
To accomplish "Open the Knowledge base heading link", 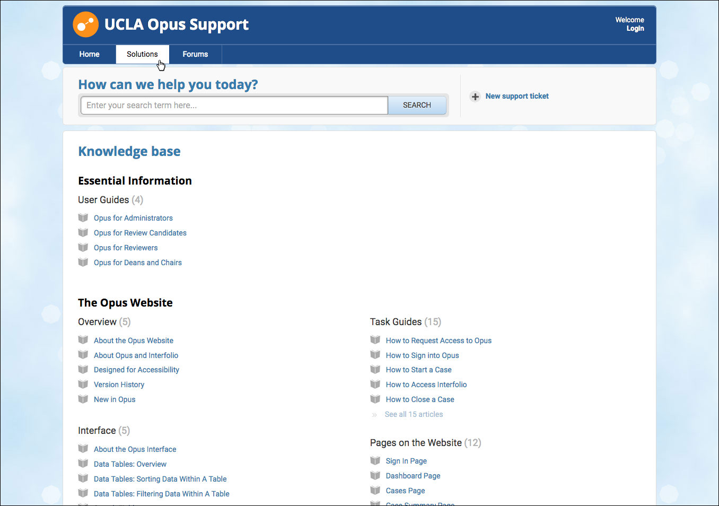I will pos(129,151).
